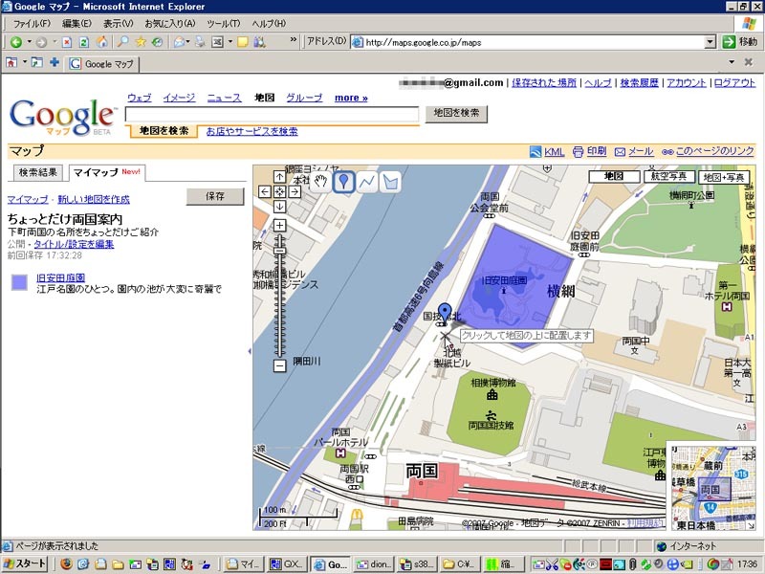This screenshot has height=574, width=765.
Task: Add new tab with blue plus icon
Action: [x=55, y=62]
